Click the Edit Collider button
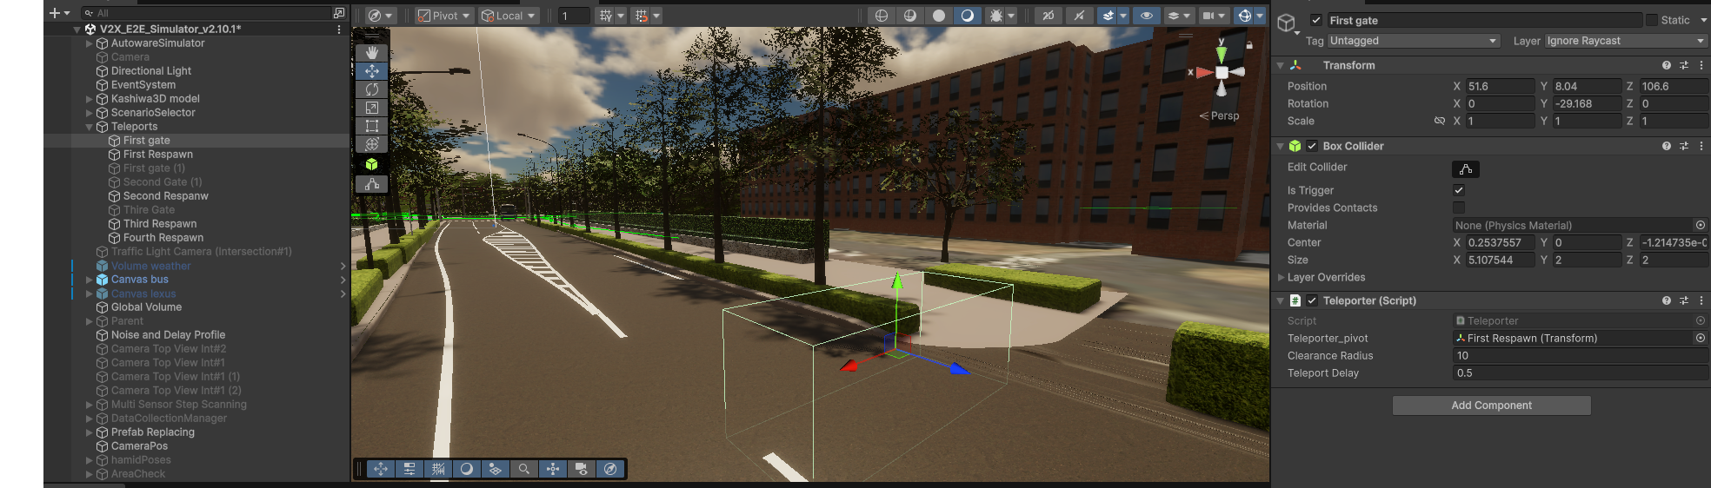The width and height of the screenshot is (1711, 488). pyautogui.click(x=1465, y=169)
